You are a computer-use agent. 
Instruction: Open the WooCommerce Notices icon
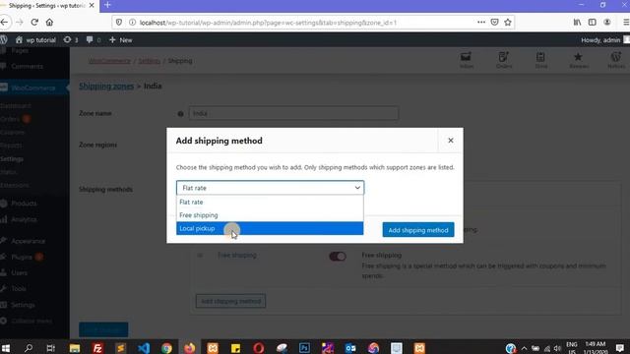point(616,60)
